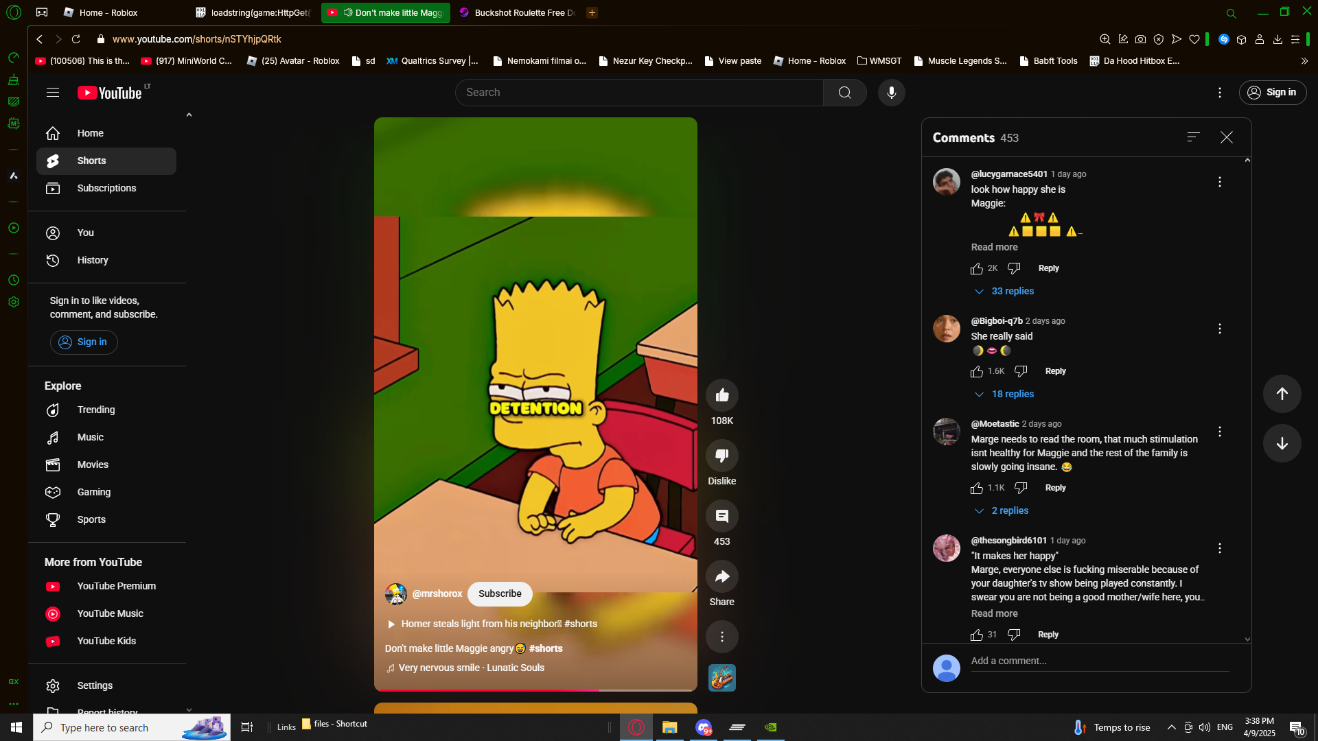
Task: Show hidden tray icons chevron
Action: tap(1172, 727)
